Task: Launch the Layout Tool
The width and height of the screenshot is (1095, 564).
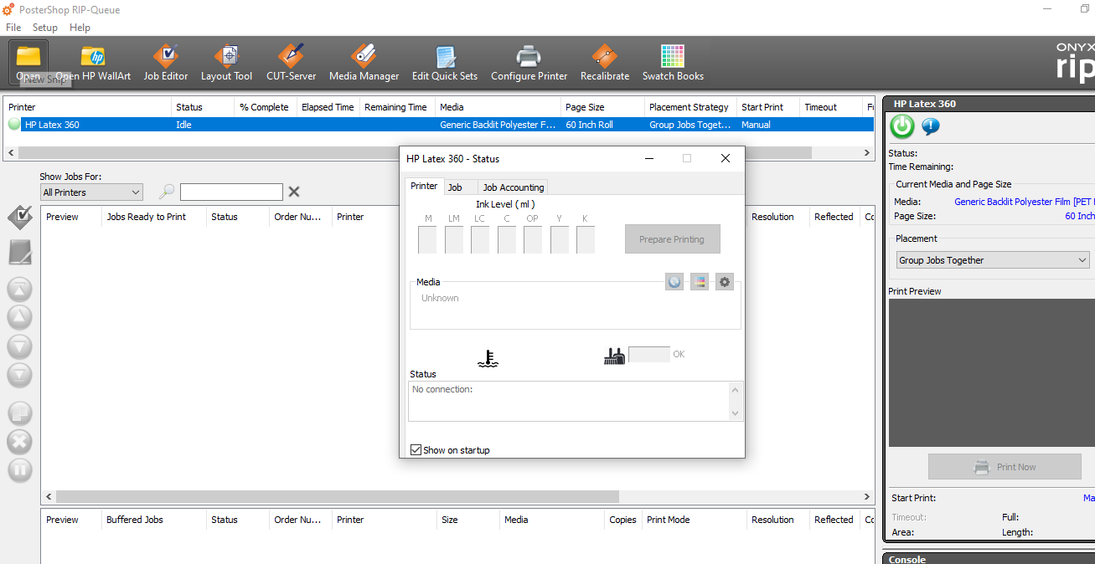Action: pos(226,62)
